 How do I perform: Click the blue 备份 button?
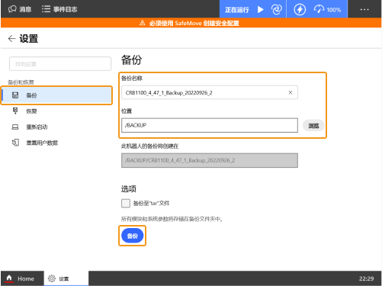pyautogui.click(x=132, y=236)
